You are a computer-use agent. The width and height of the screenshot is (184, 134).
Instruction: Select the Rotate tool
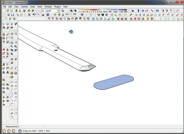pyautogui.click(x=4, y=53)
